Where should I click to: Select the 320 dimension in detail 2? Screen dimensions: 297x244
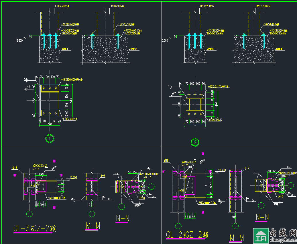pos(179,104)
